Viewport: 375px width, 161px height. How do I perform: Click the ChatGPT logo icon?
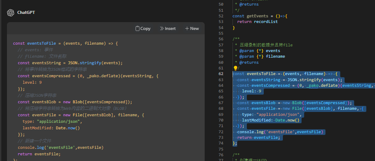click(x=10, y=13)
